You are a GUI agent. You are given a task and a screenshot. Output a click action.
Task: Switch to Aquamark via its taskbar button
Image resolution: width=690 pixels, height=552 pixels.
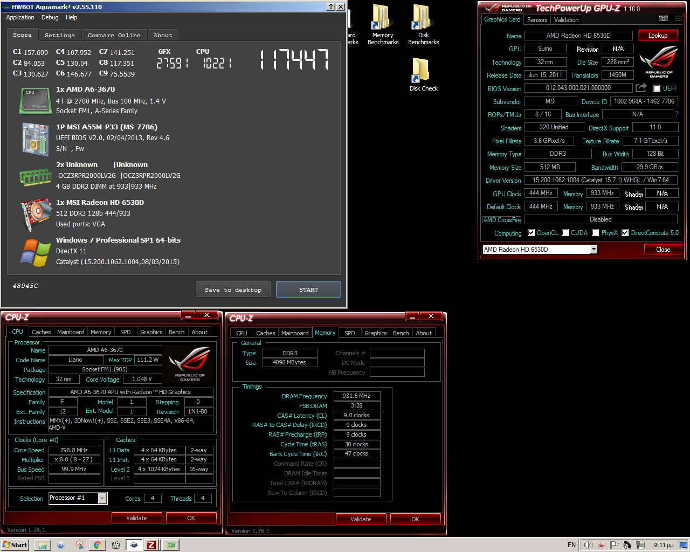[x=134, y=545]
